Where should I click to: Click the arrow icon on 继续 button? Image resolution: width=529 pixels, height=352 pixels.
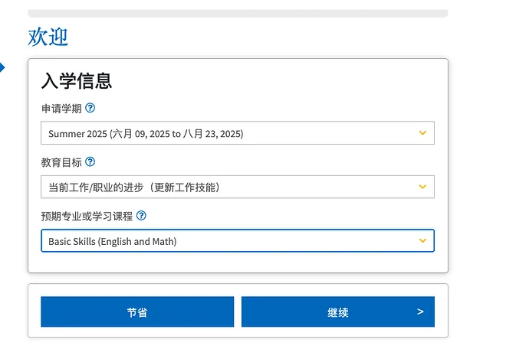point(420,312)
